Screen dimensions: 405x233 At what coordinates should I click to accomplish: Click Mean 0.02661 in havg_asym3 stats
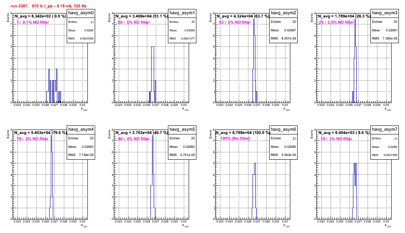tap(385, 30)
